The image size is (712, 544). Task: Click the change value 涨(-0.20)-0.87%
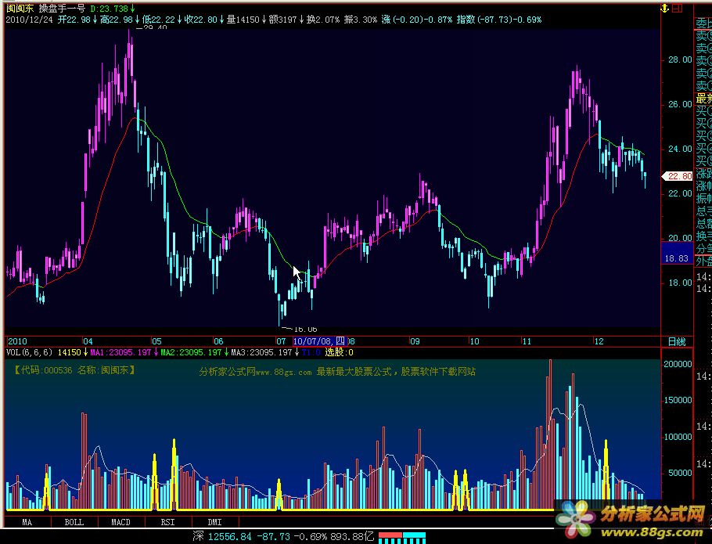(417, 20)
